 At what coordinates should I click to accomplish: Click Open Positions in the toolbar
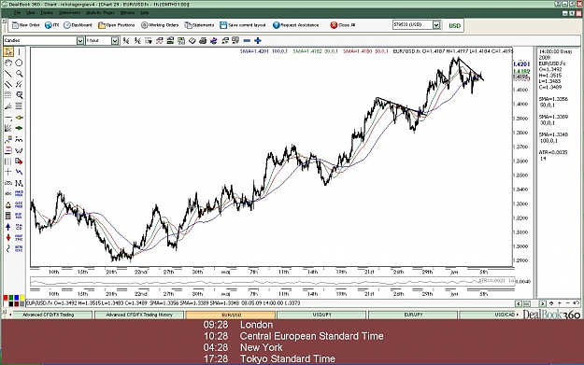(116, 25)
